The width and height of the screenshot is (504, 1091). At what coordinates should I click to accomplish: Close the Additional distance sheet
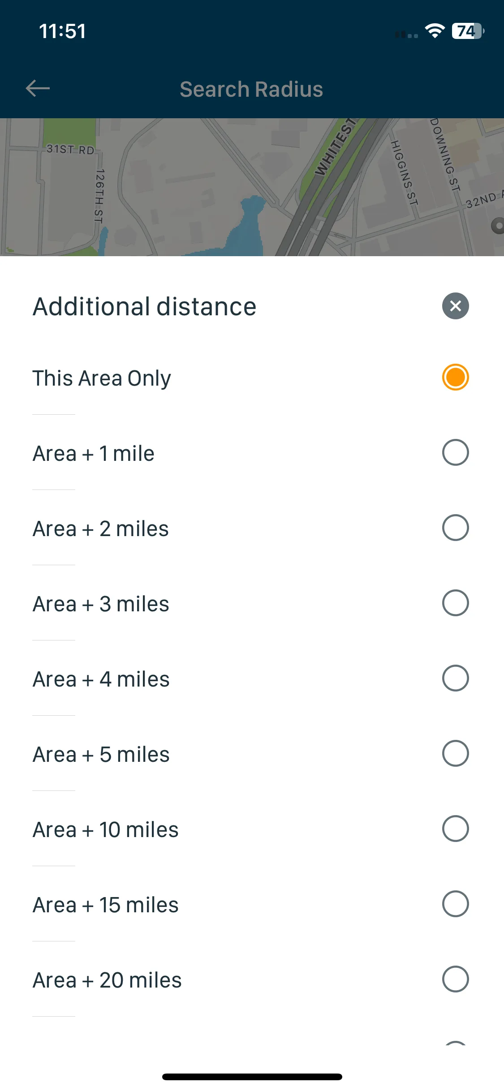455,306
